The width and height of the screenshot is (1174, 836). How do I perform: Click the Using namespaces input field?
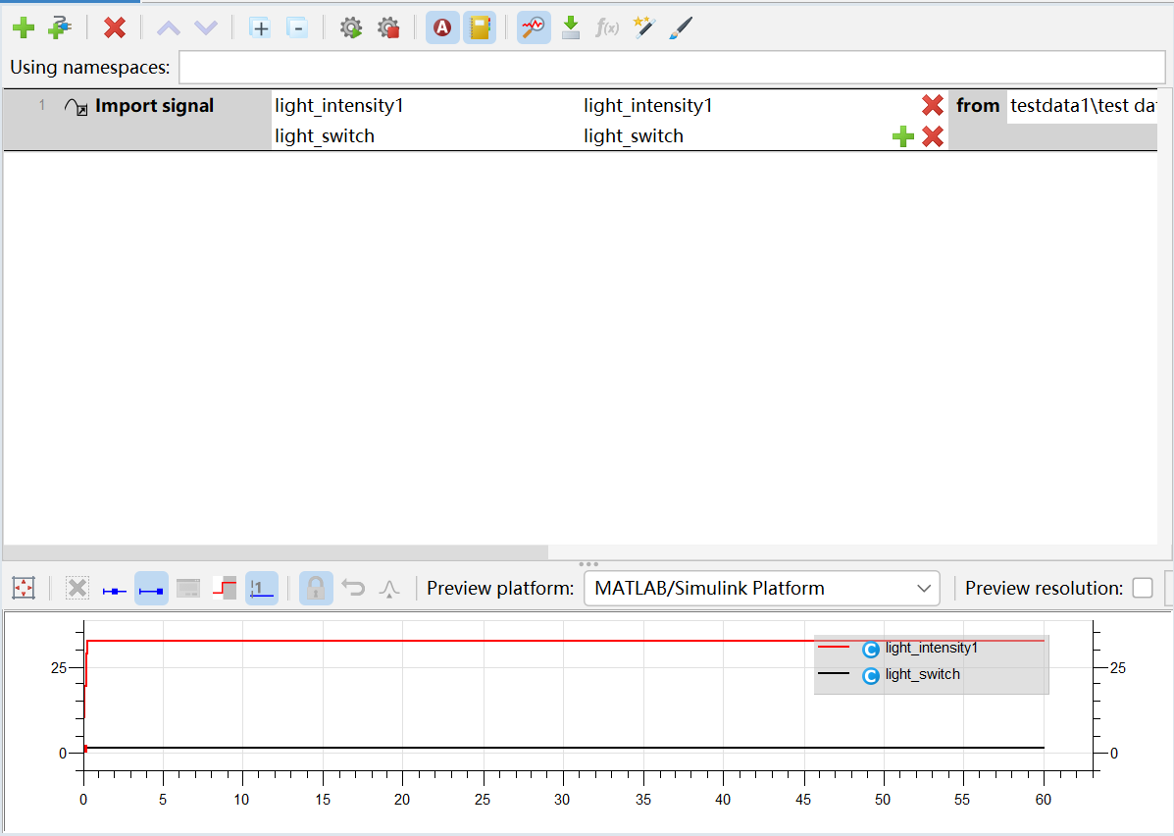click(672, 68)
